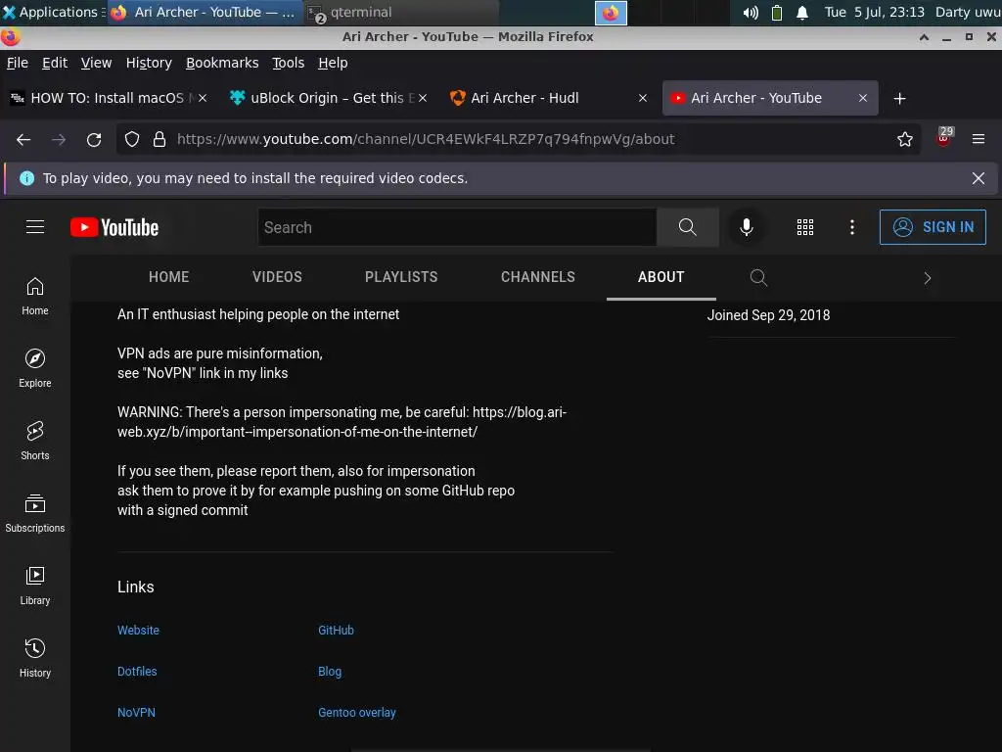
Task: Open the Edit menu
Action: pyautogui.click(x=55, y=63)
